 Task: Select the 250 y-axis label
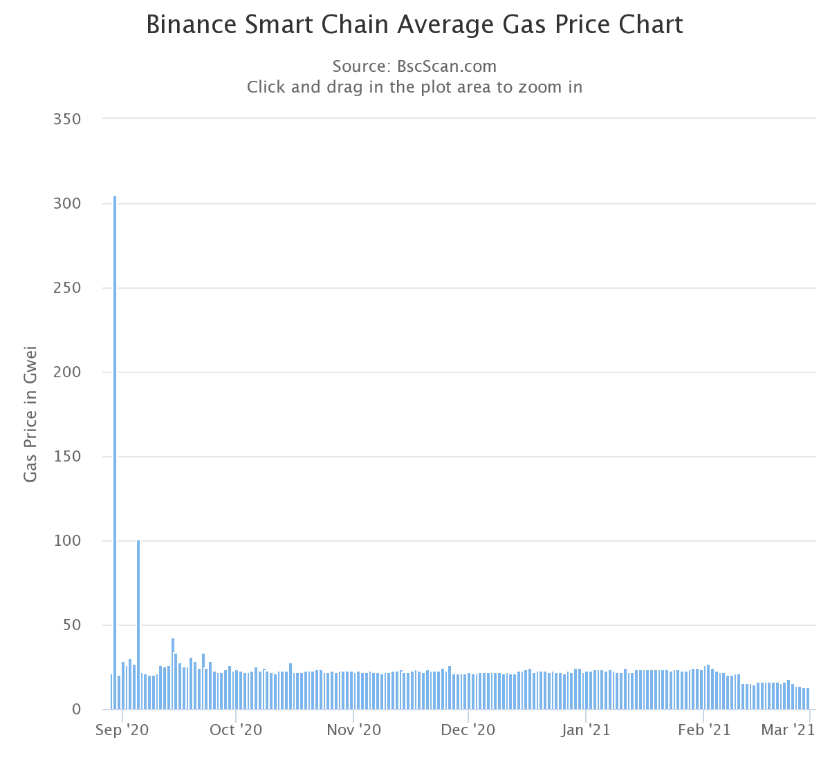tap(67, 288)
